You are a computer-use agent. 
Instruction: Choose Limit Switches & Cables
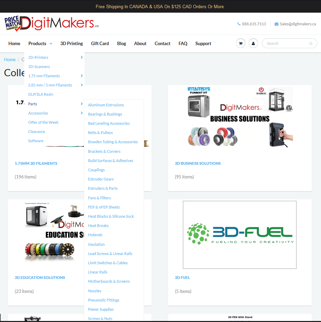coord(108,263)
